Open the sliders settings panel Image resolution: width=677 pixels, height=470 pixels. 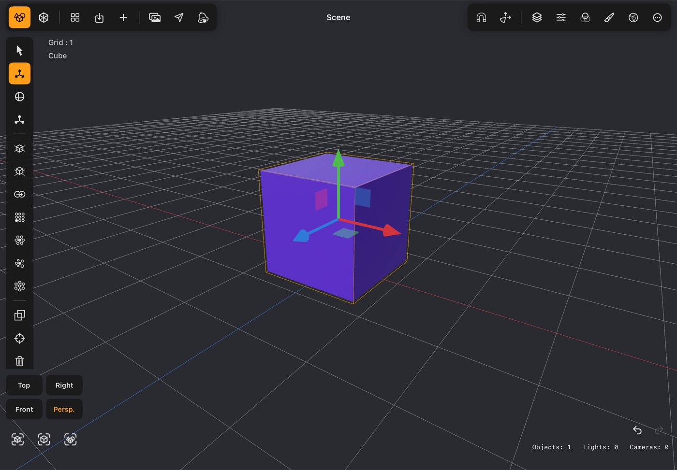coord(561,17)
